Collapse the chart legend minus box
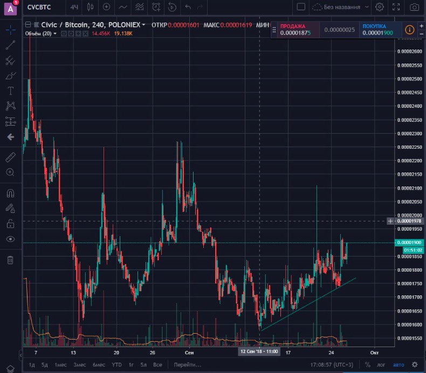 tap(28, 25)
